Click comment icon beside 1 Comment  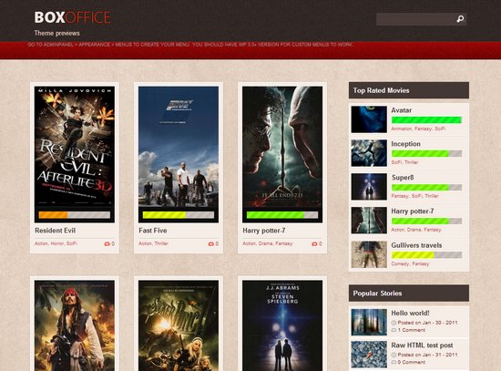click(394, 330)
